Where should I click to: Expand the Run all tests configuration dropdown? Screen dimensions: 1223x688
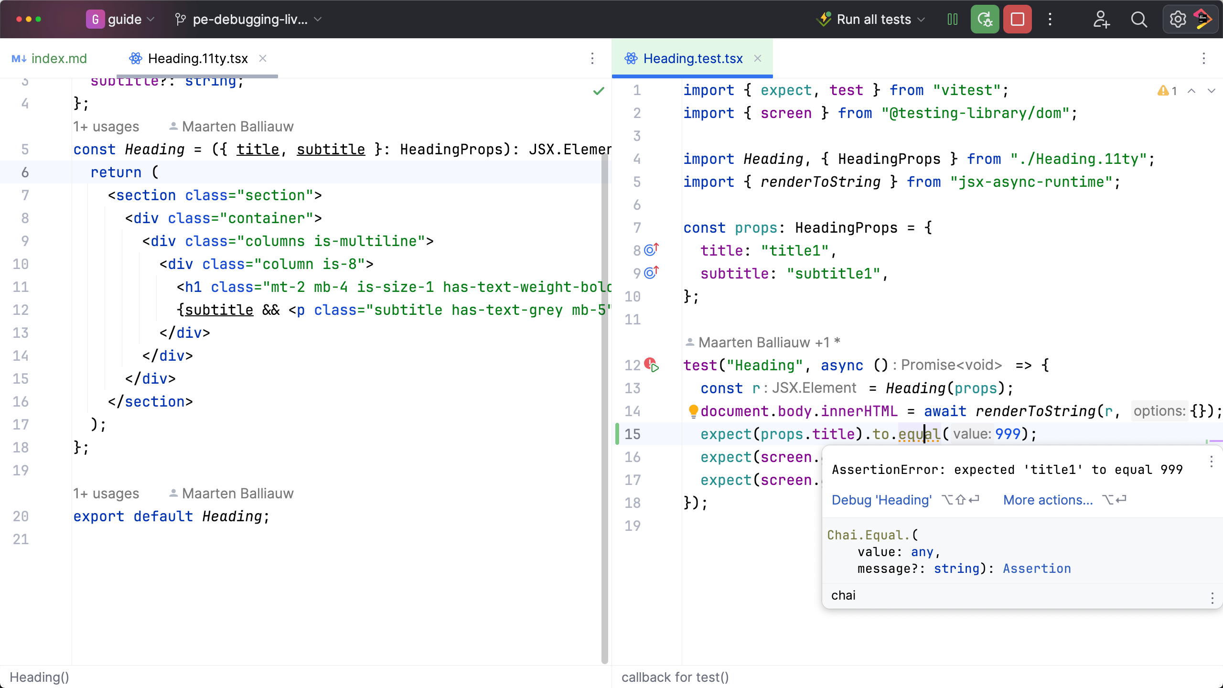[921, 19]
